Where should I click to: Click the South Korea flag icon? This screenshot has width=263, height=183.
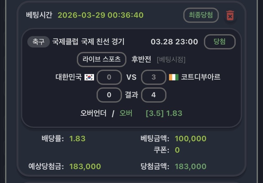coord(89,77)
